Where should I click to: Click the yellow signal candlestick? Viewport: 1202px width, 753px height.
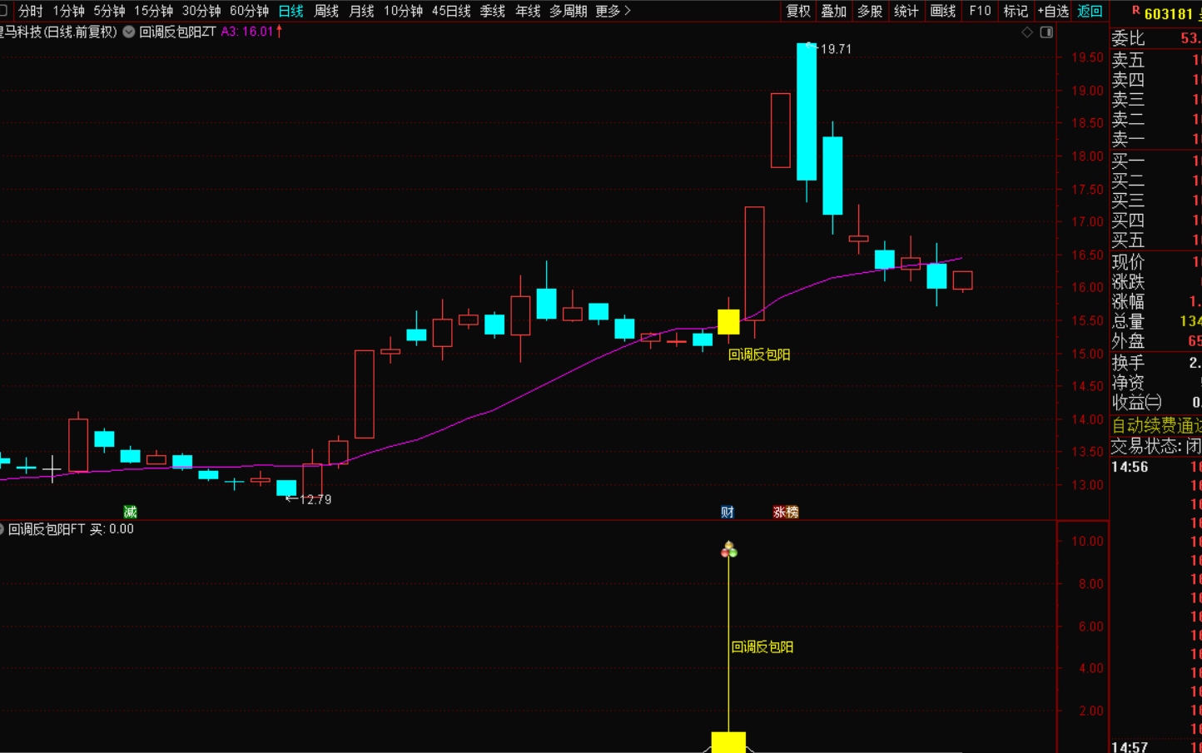coord(728,322)
